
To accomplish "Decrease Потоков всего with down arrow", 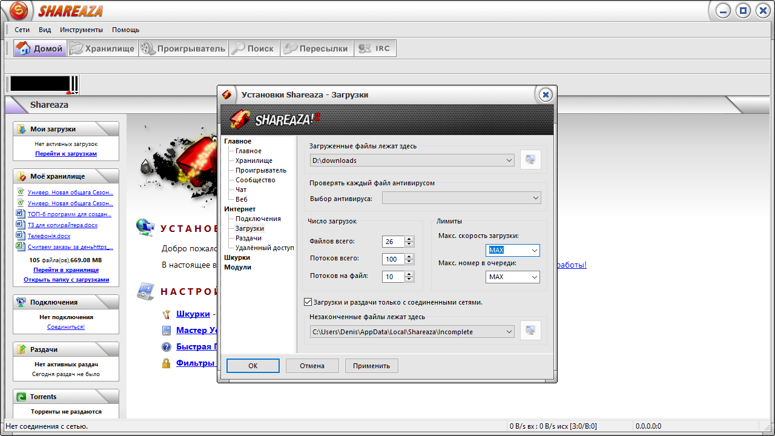I will pos(409,262).
